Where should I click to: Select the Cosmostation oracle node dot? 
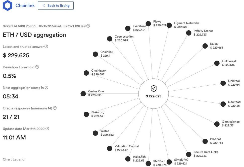pyautogui.click(x=110, y=39)
